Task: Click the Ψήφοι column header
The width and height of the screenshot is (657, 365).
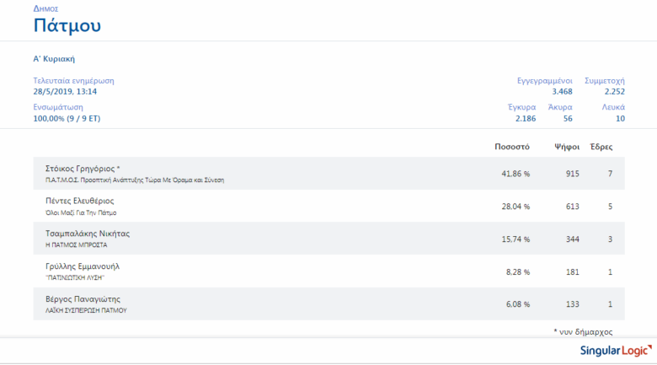Action: tap(566, 147)
